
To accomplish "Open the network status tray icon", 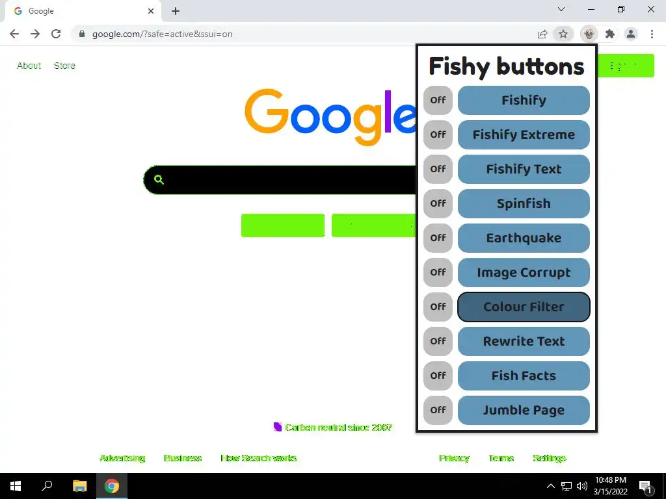I will [566, 486].
